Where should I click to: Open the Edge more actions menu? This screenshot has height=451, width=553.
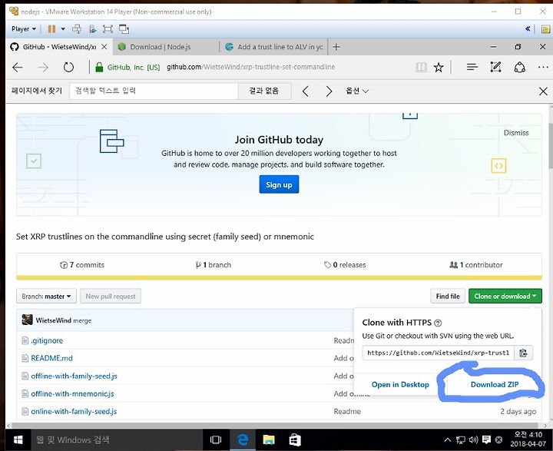click(543, 67)
